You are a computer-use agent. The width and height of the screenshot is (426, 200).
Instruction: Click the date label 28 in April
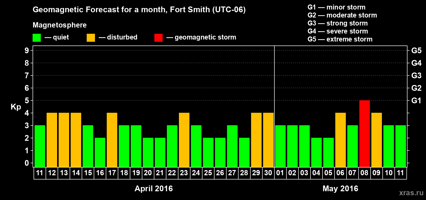[x=244, y=173]
